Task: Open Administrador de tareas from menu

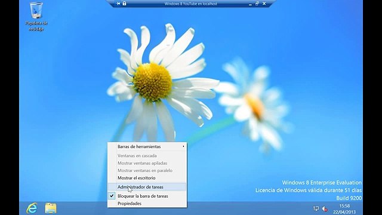Action: point(147,187)
